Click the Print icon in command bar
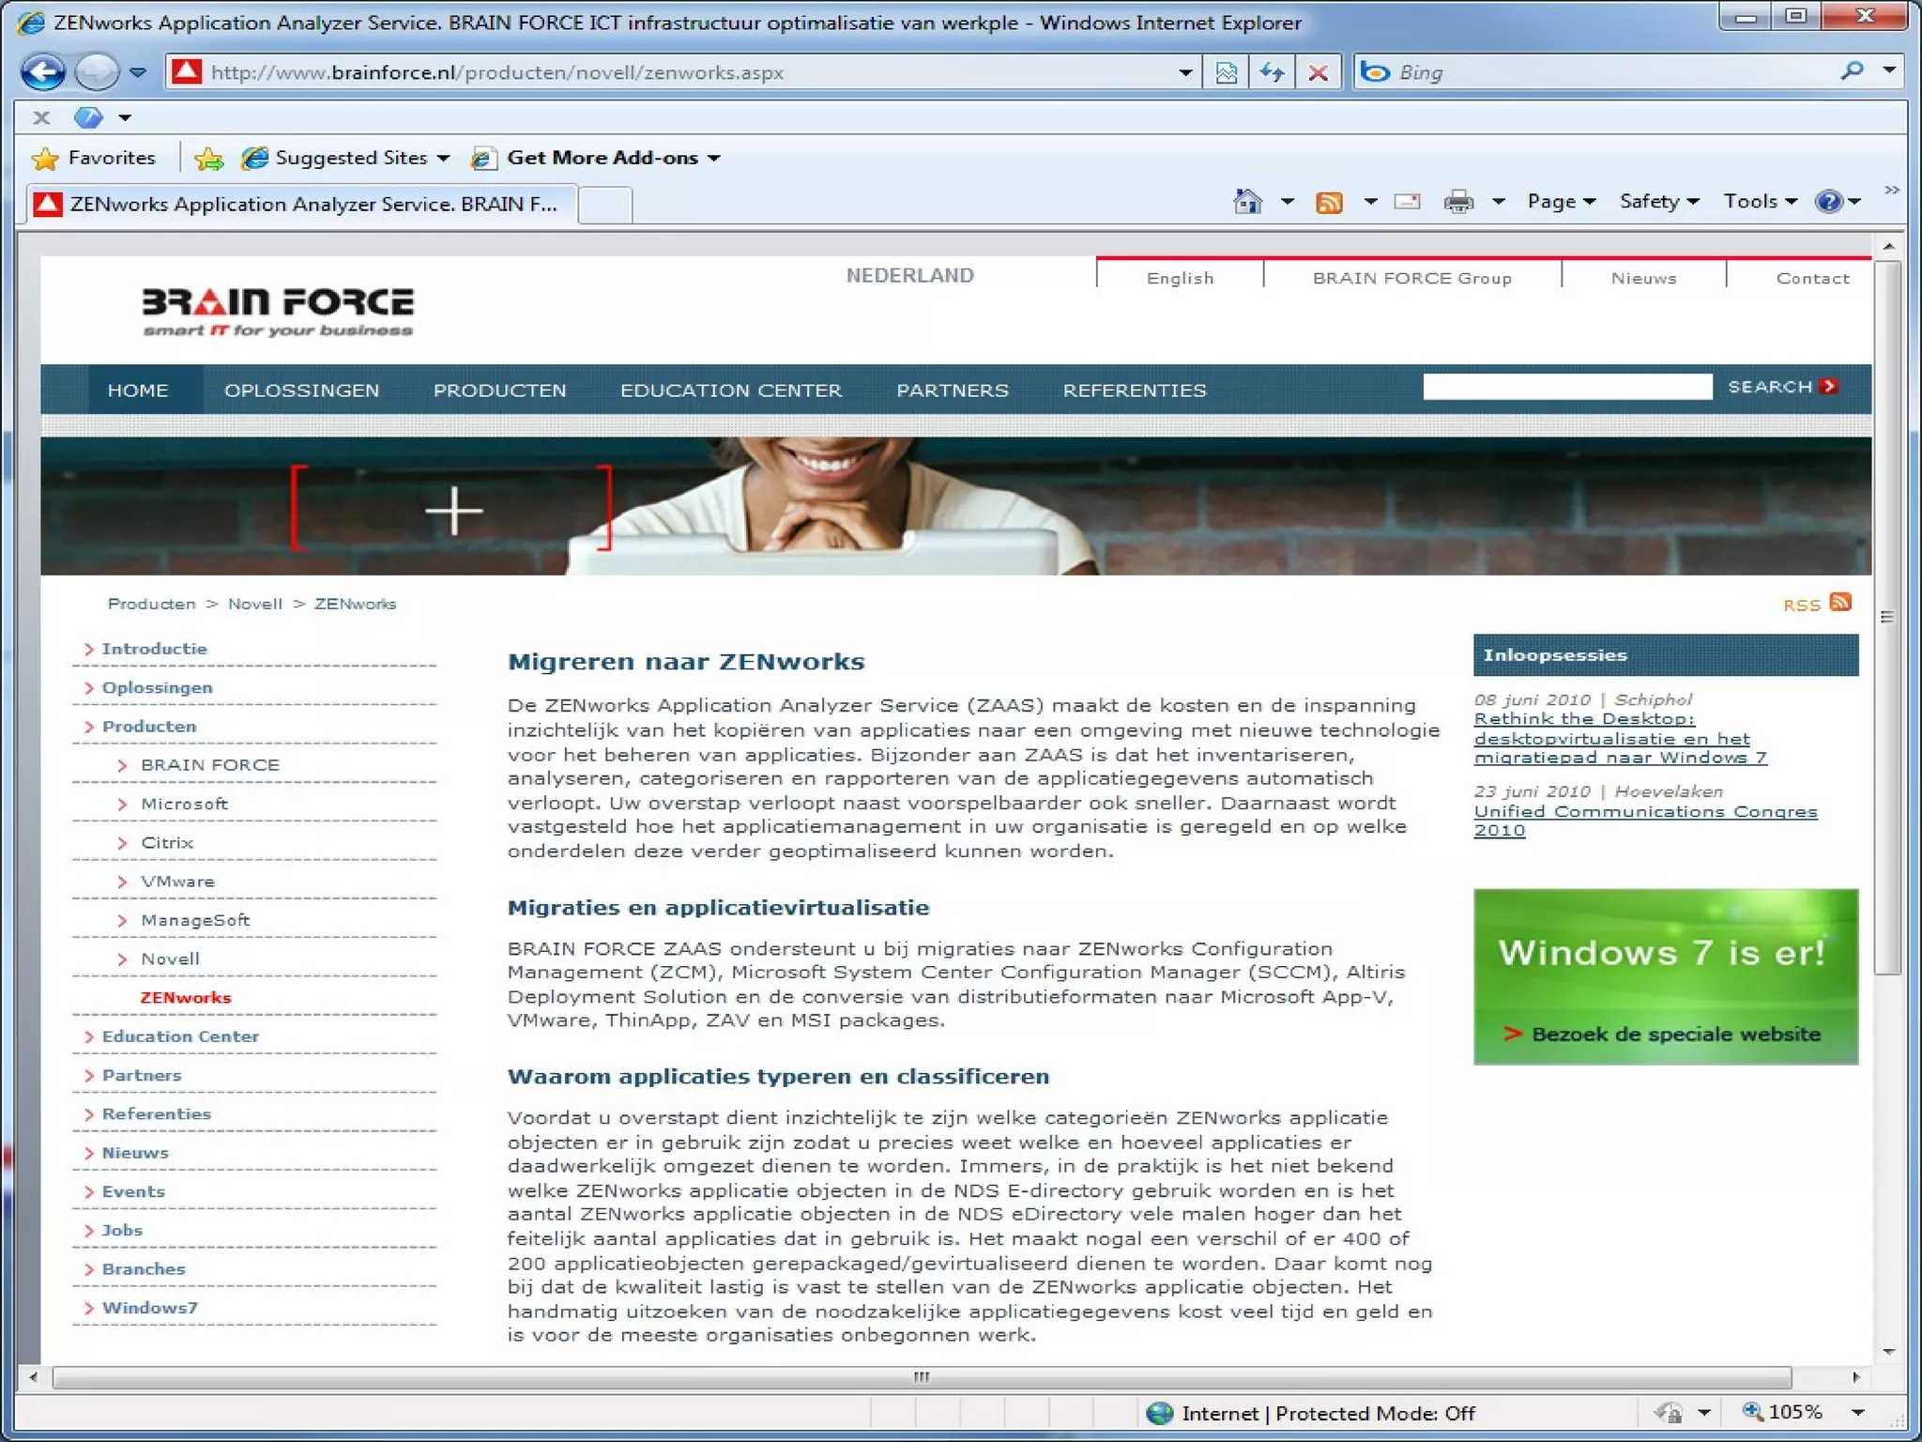 1458,202
